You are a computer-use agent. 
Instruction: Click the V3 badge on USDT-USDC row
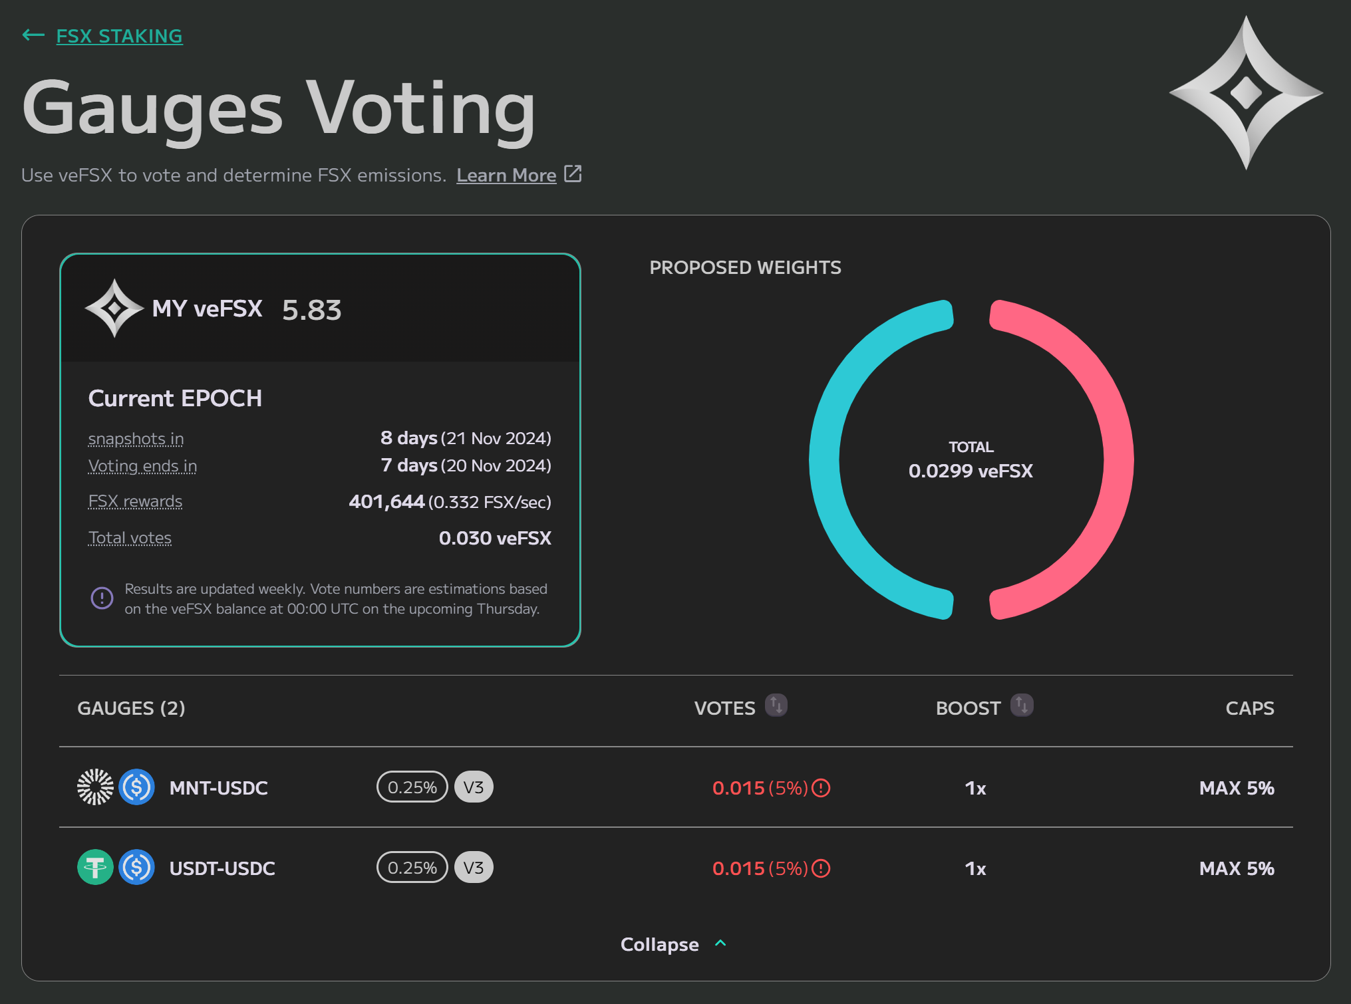474,868
